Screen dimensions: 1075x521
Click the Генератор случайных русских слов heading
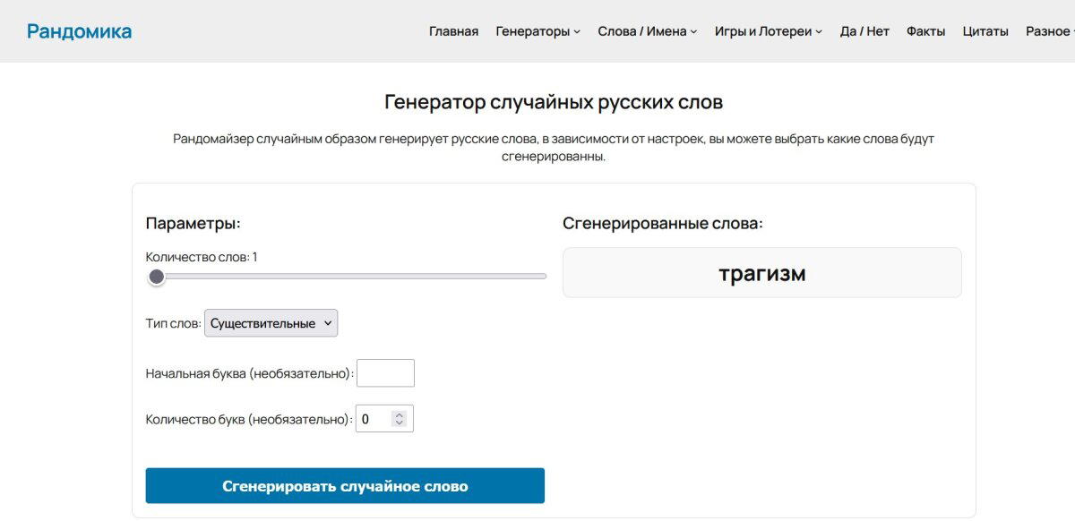554,102
